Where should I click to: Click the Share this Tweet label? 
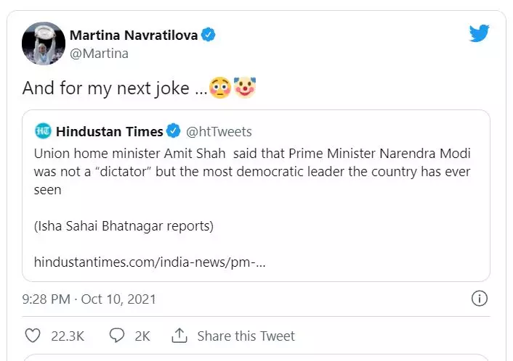click(246, 336)
